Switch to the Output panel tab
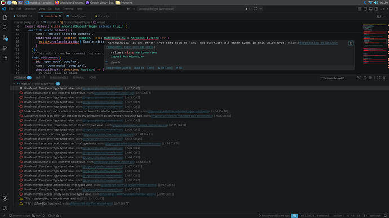Viewport: 389px width, 218px height. coord(40,78)
